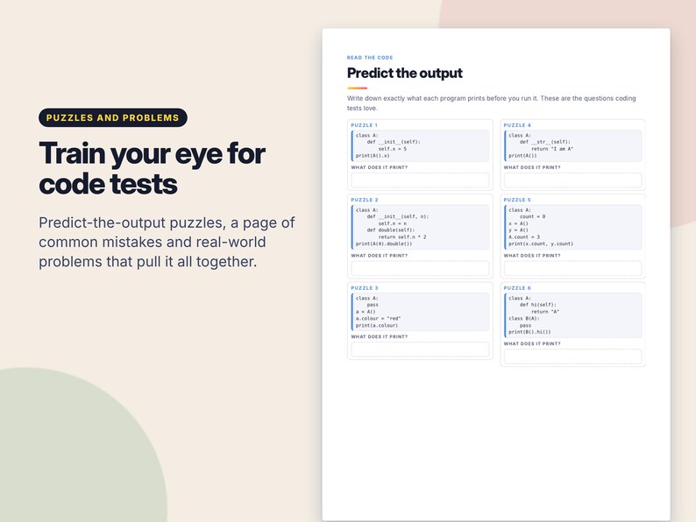The image size is (696, 522).
Task: Click the 'Train your eye for code tests' headline
Action: point(152,168)
